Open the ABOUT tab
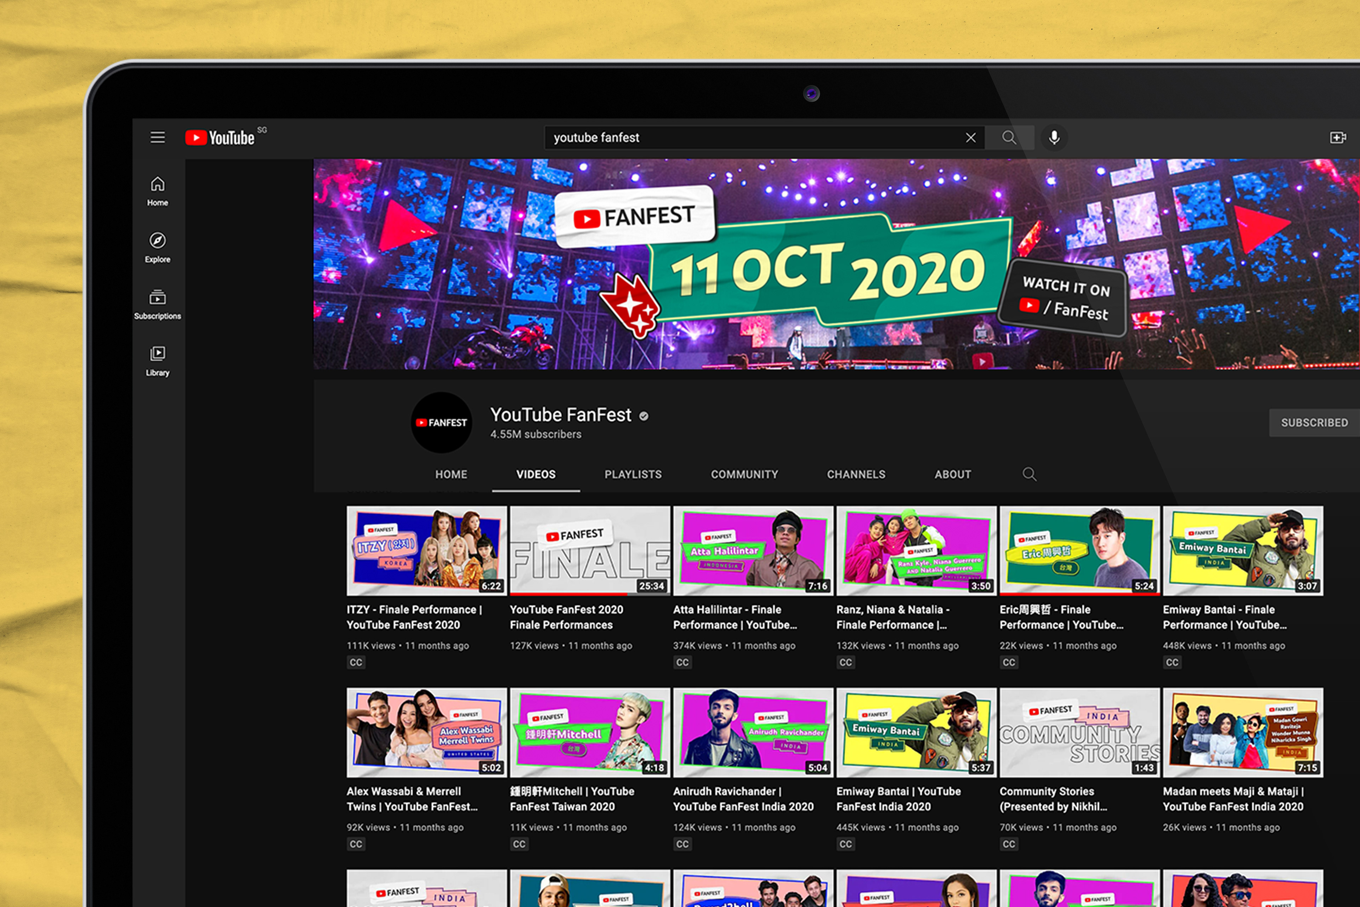This screenshot has height=907, width=1360. coord(953,474)
